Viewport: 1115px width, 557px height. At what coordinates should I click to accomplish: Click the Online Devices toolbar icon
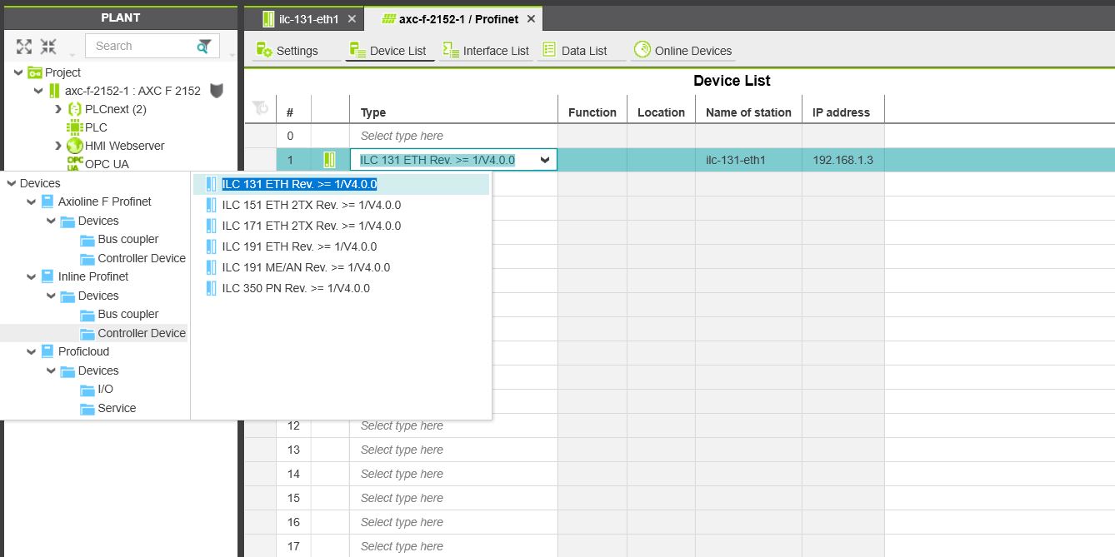(x=642, y=50)
